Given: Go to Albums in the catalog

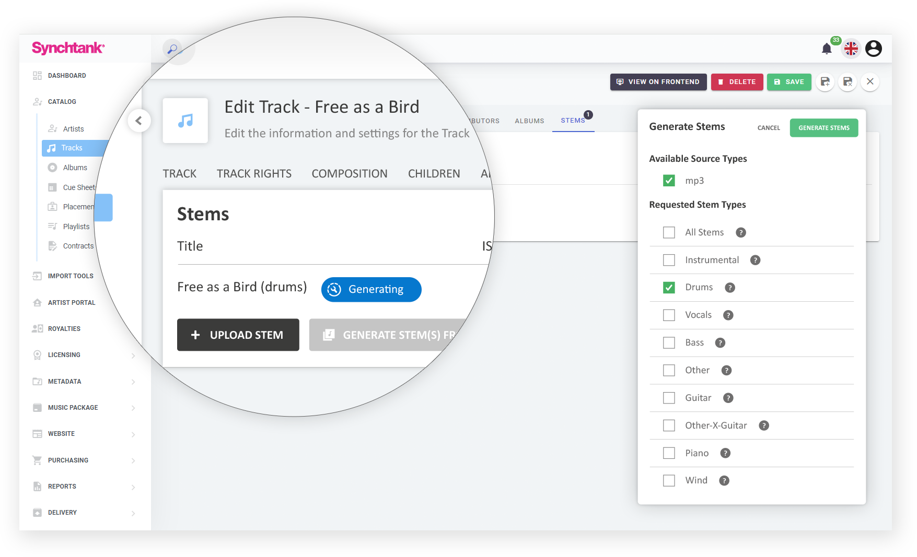Looking at the screenshot, I should (75, 168).
